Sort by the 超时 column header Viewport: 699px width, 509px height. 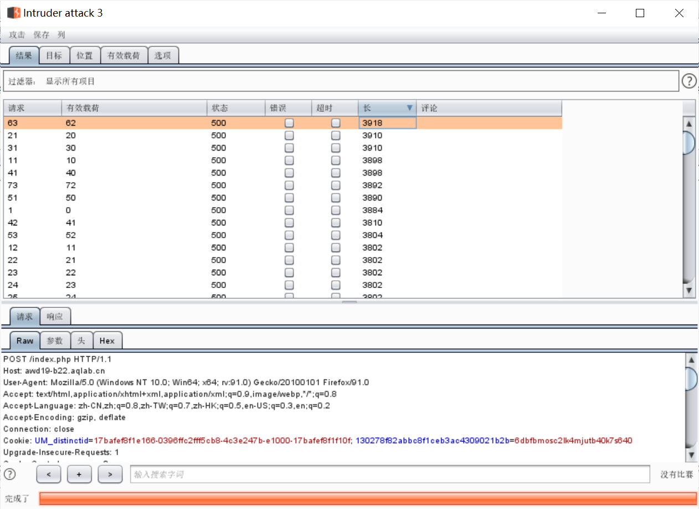pos(335,108)
